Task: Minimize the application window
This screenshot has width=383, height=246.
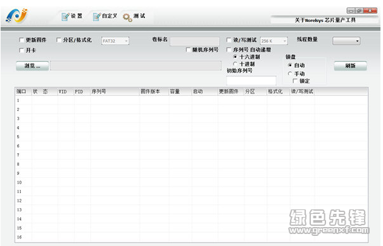Action: [351, 11]
